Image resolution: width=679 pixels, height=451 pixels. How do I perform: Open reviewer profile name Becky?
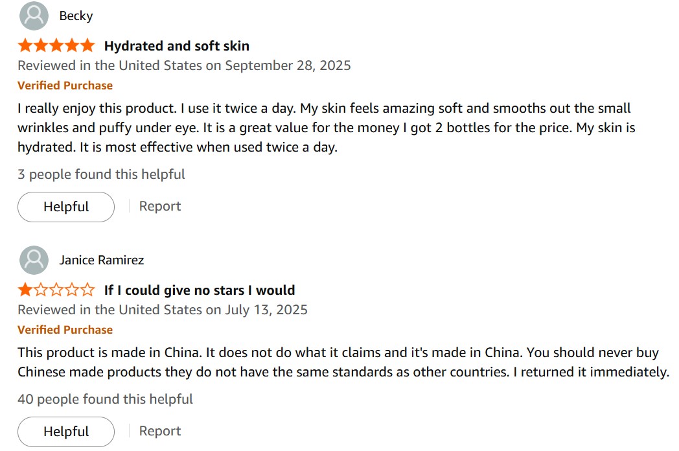[76, 16]
